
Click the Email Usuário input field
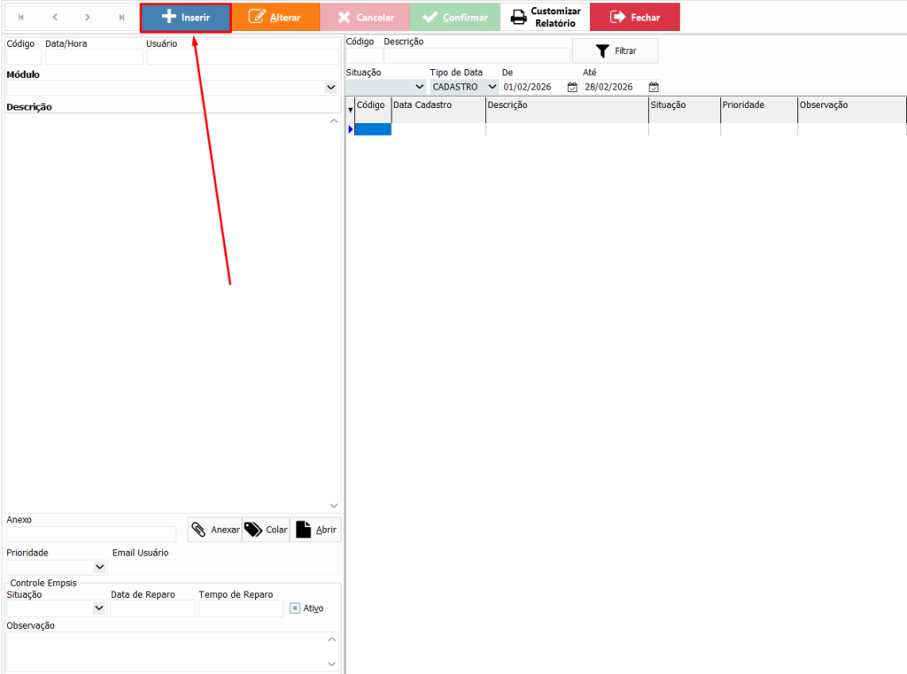(x=224, y=567)
